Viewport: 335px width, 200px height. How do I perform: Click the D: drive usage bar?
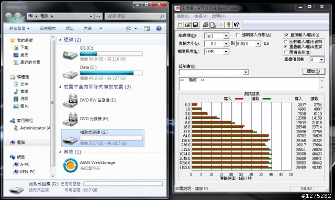point(111,73)
